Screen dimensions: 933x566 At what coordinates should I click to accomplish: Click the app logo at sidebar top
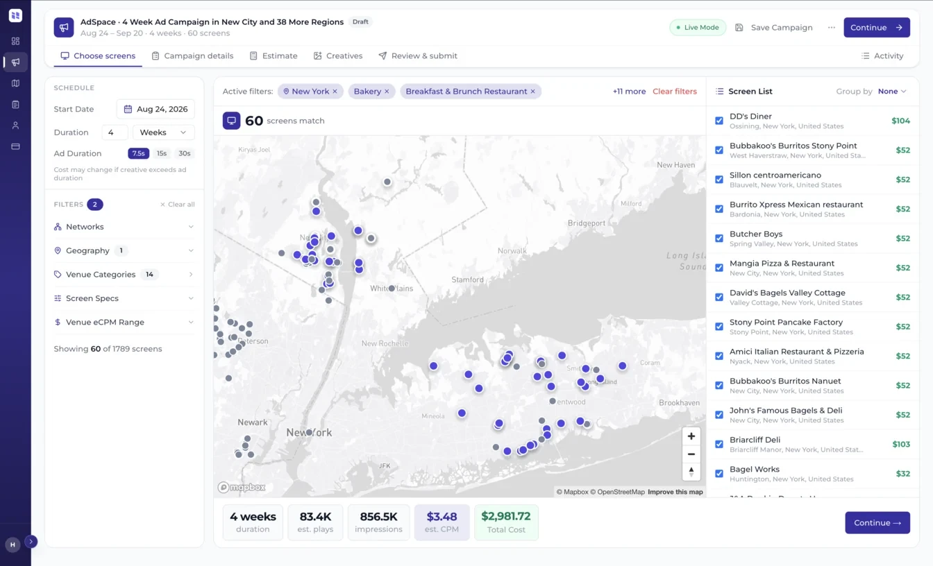coord(15,15)
